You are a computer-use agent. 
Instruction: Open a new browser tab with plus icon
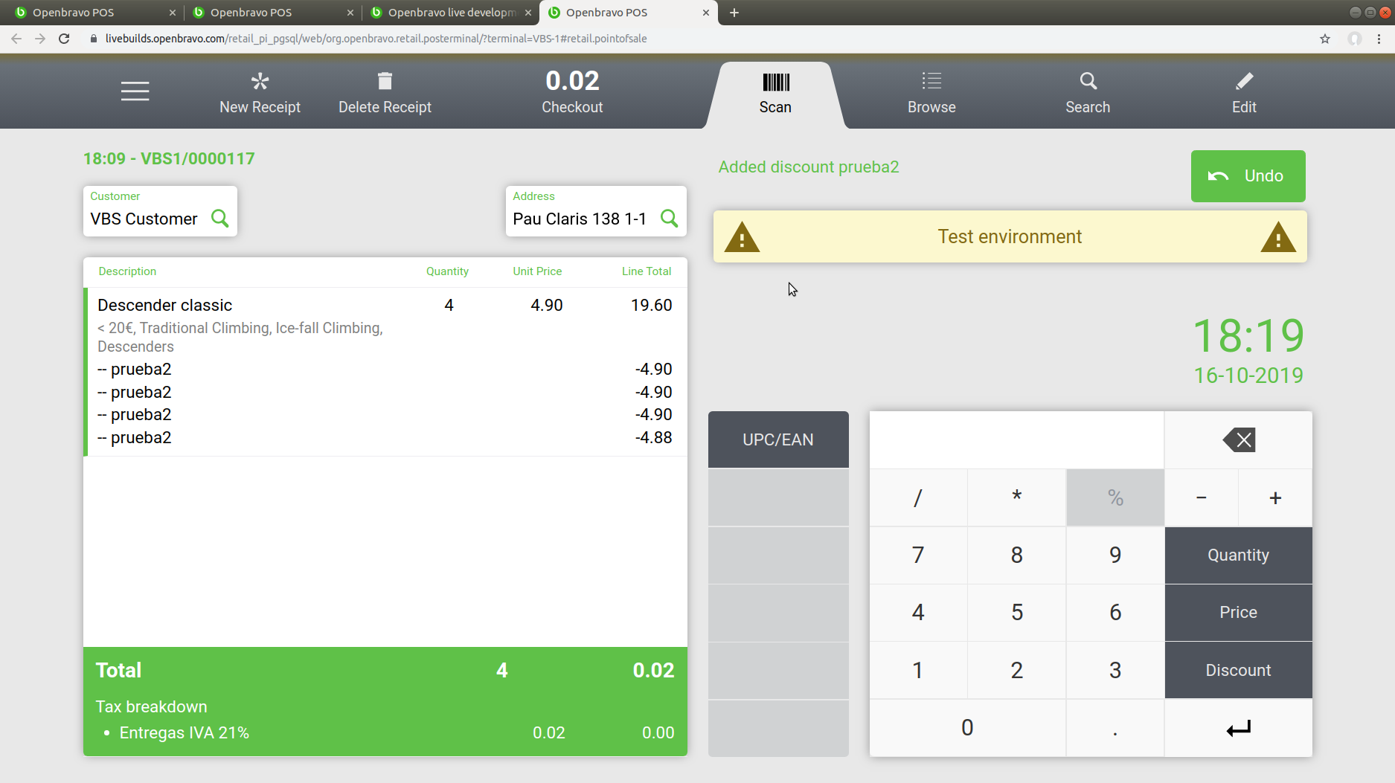pyautogui.click(x=734, y=13)
